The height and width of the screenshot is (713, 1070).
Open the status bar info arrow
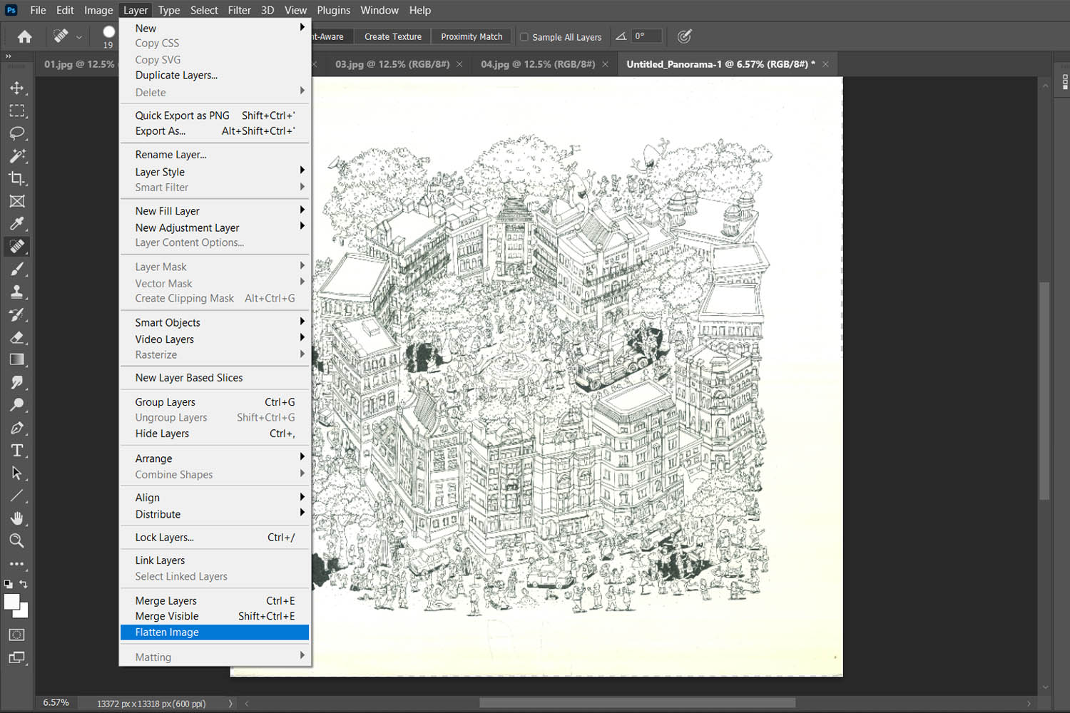230,704
